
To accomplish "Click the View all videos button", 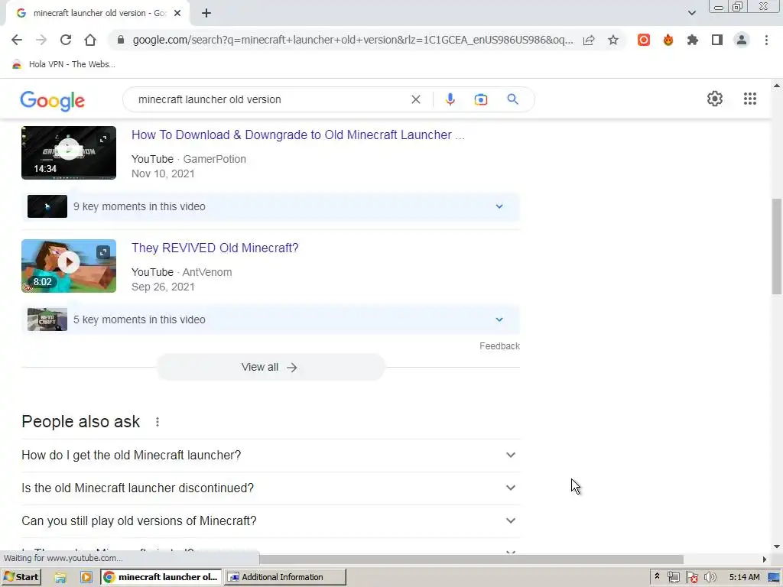I will tap(270, 368).
